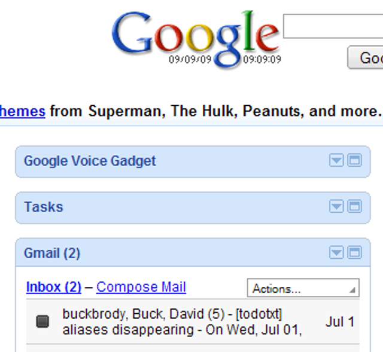The height and width of the screenshot is (352, 383).
Task: Open the todotxt aliases disappearing email
Action: [180, 322]
